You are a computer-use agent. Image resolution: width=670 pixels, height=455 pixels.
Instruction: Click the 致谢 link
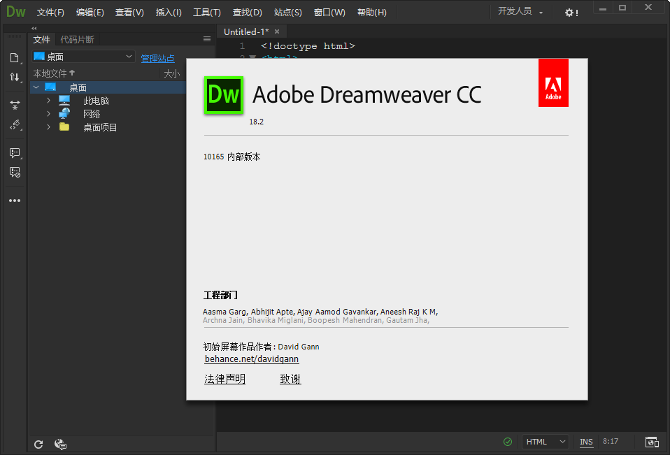pyautogui.click(x=290, y=379)
